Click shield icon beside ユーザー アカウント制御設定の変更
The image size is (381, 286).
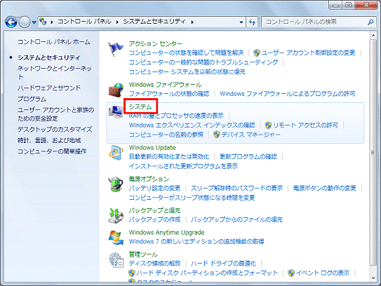[x=257, y=53]
